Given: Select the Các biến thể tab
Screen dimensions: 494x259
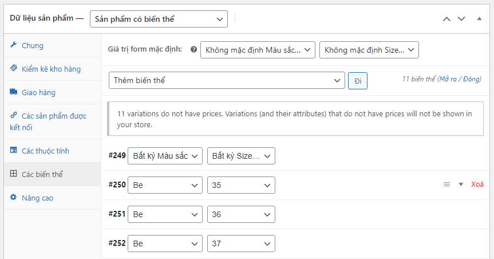Looking at the screenshot, I should [x=42, y=174].
